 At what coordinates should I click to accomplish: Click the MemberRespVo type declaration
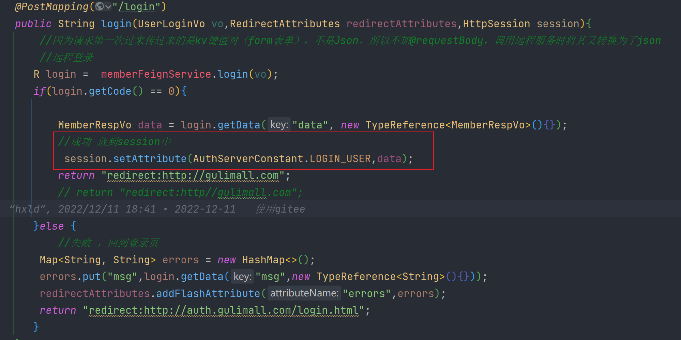click(95, 125)
